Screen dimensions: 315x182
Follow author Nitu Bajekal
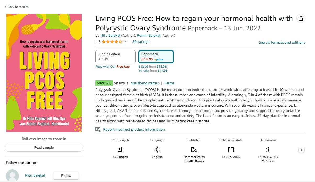click(66, 175)
